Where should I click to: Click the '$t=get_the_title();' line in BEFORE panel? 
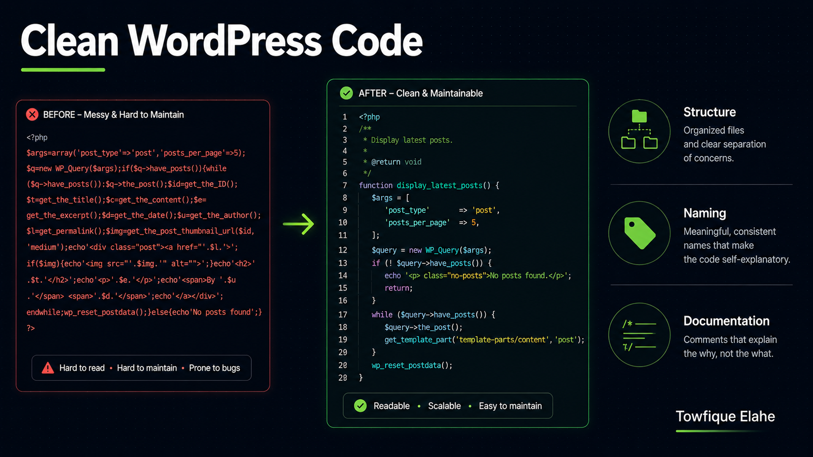click(x=116, y=200)
